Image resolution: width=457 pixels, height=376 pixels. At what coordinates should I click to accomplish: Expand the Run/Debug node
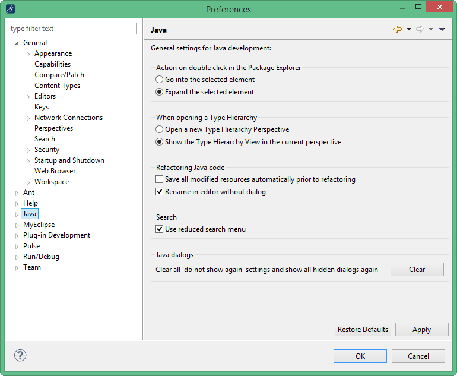pos(17,257)
